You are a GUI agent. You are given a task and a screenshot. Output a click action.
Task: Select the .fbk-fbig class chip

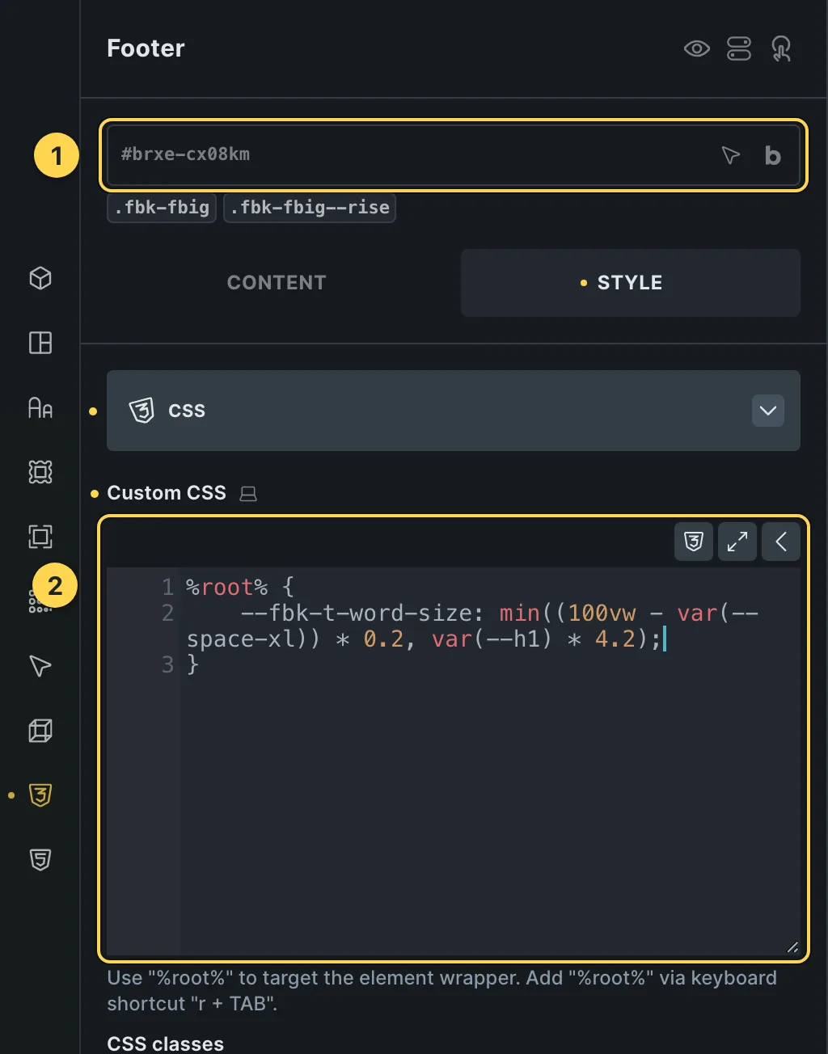point(162,208)
